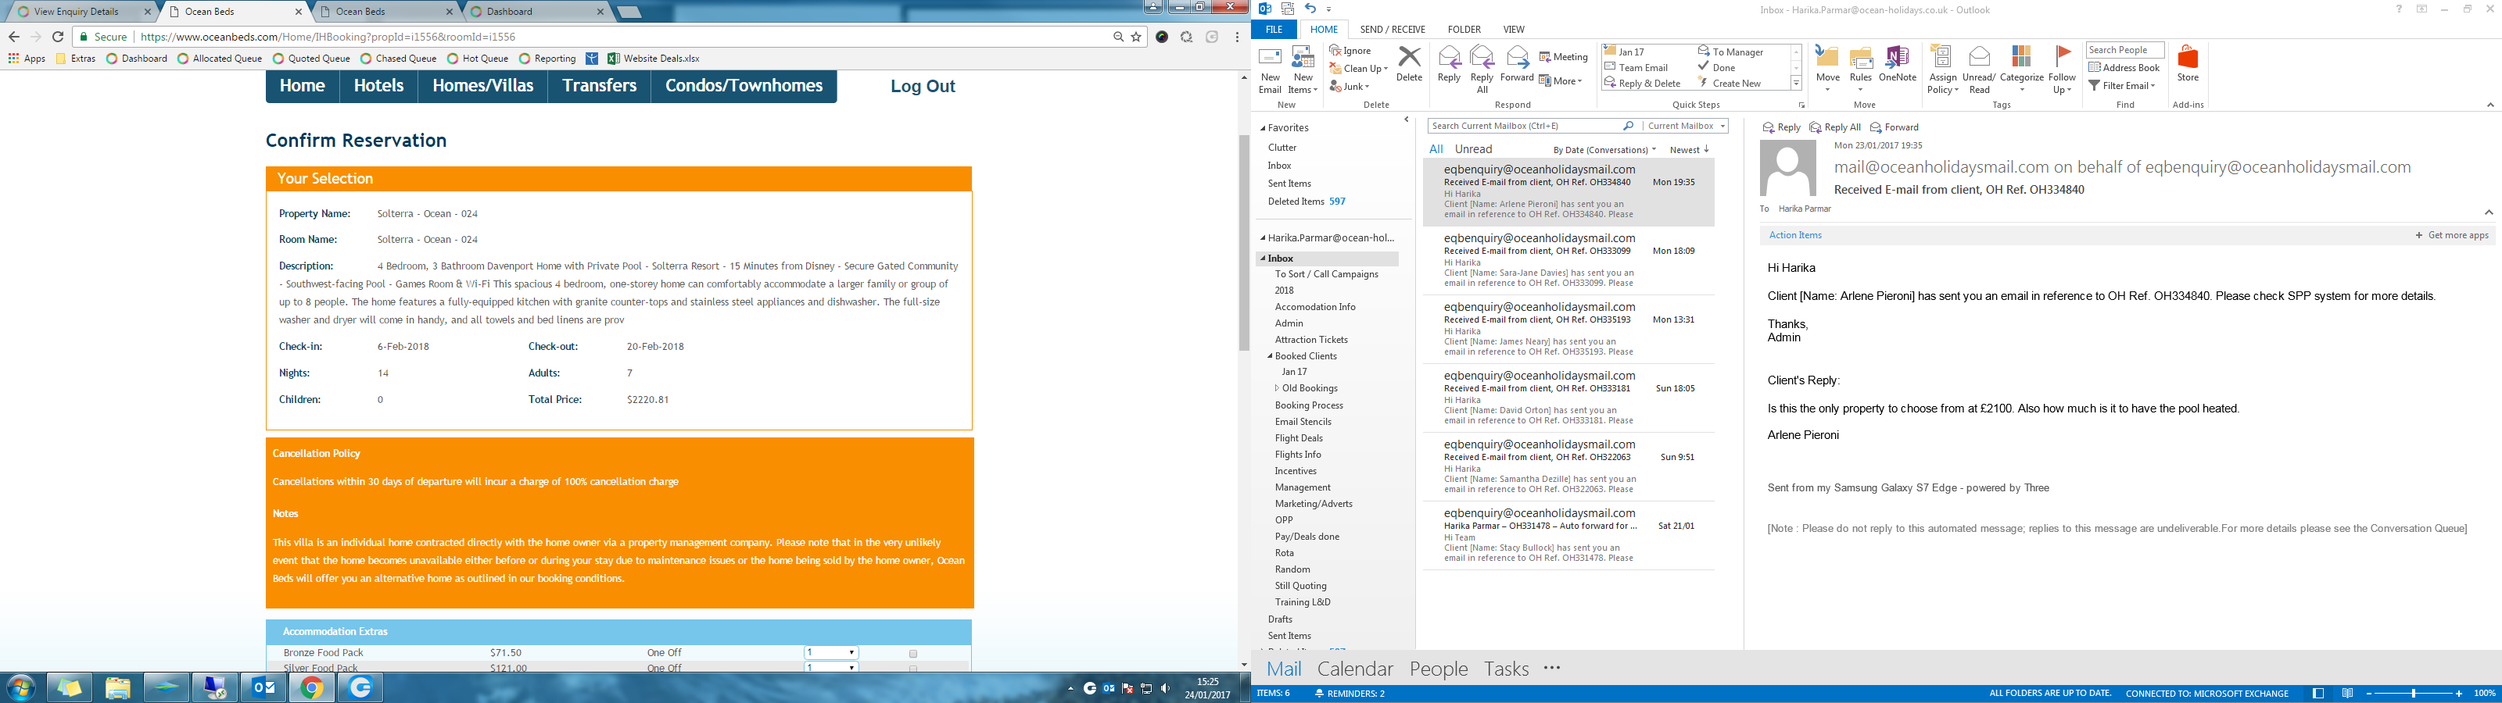
Task: Click Log Out on Ocean Beds
Action: (x=923, y=87)
